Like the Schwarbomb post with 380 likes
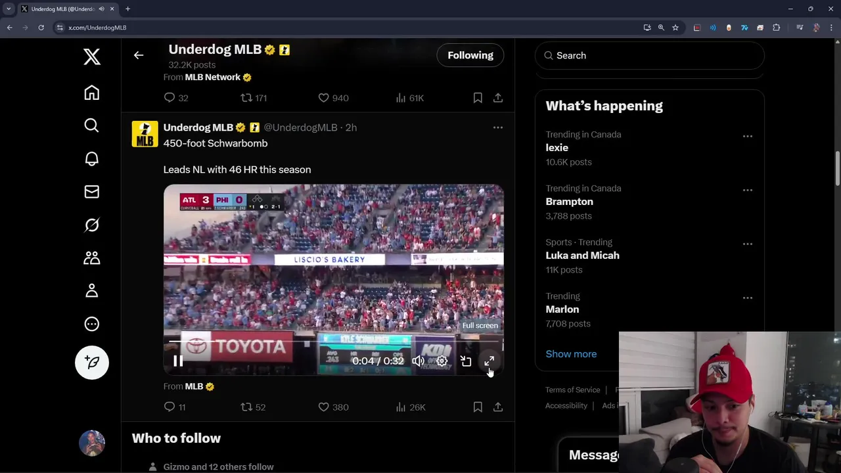Image resolution: width=841 pixels, height=473 pixels. pyautogui.click(x=333, y=407)
